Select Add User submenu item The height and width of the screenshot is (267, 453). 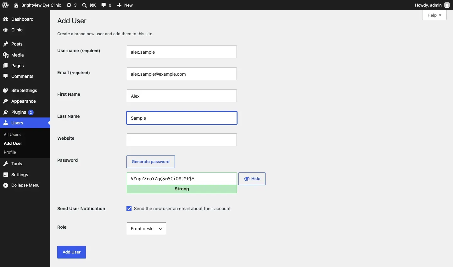[x=13, y=143]
